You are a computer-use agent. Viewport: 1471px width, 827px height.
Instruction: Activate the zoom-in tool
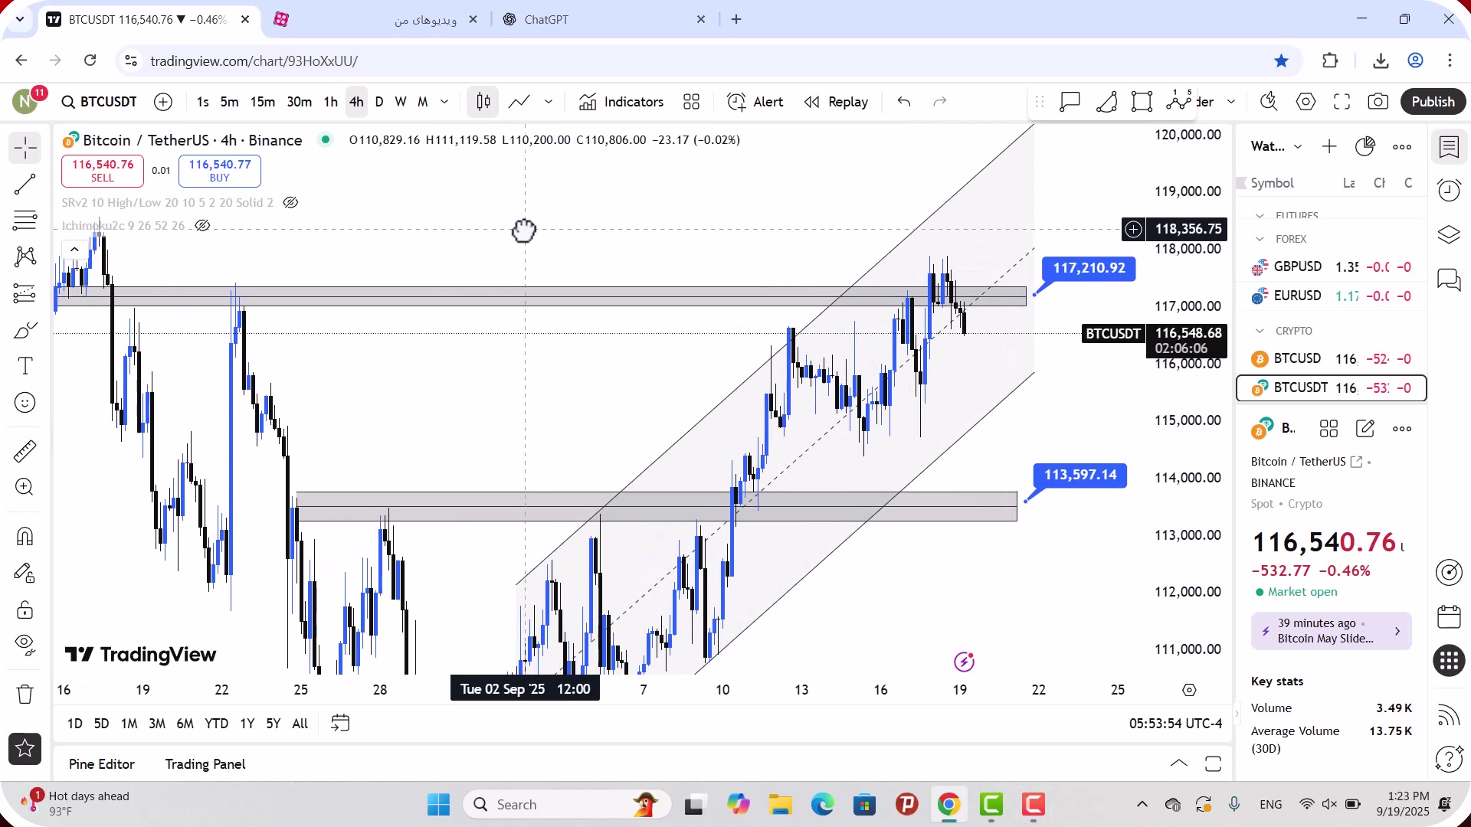point(25,487)
